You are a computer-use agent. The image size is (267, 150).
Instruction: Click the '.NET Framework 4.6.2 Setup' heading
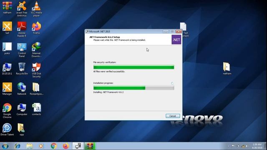tap(105, 37)
